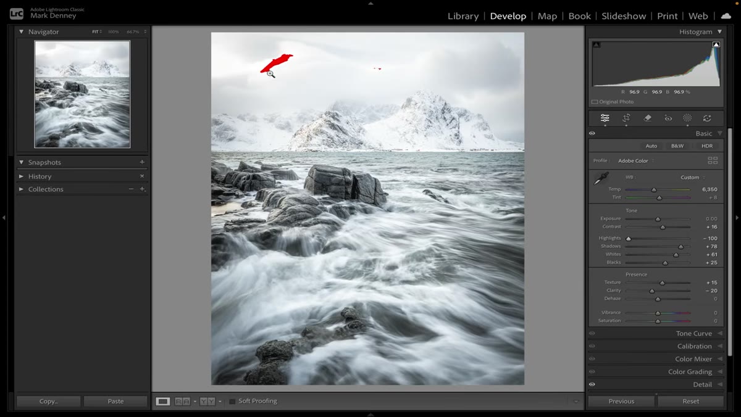This screenshot has width=741, height=417.
Task: Remove collection with the minus icon
Action: (131, 189)
